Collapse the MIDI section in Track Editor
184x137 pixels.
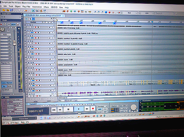click(2, 97)
